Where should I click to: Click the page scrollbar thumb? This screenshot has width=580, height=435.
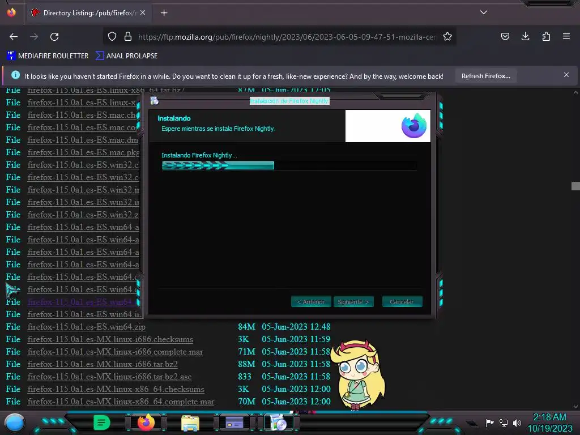(575, 186)
